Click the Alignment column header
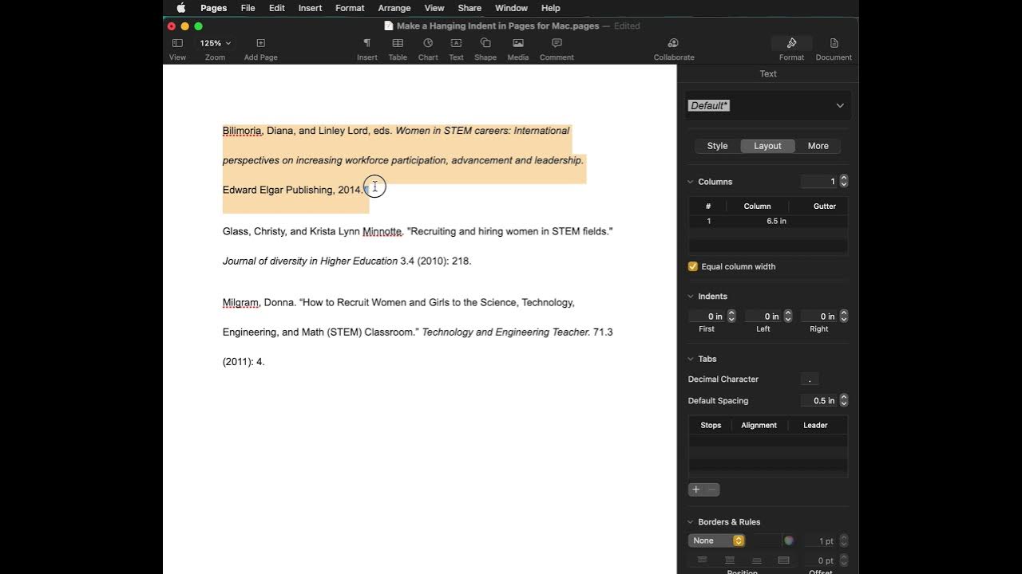 759,425
